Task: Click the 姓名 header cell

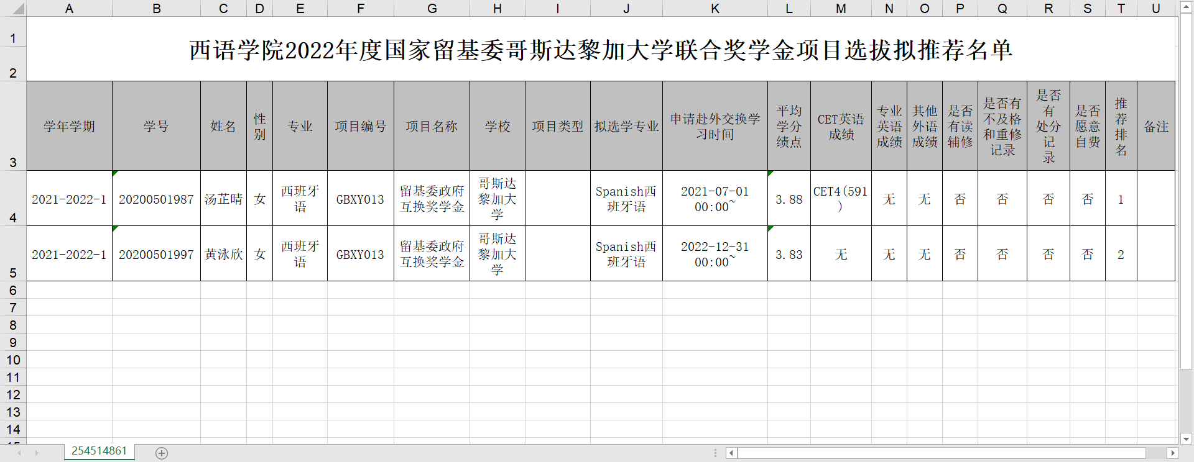Action: (223, 126)
